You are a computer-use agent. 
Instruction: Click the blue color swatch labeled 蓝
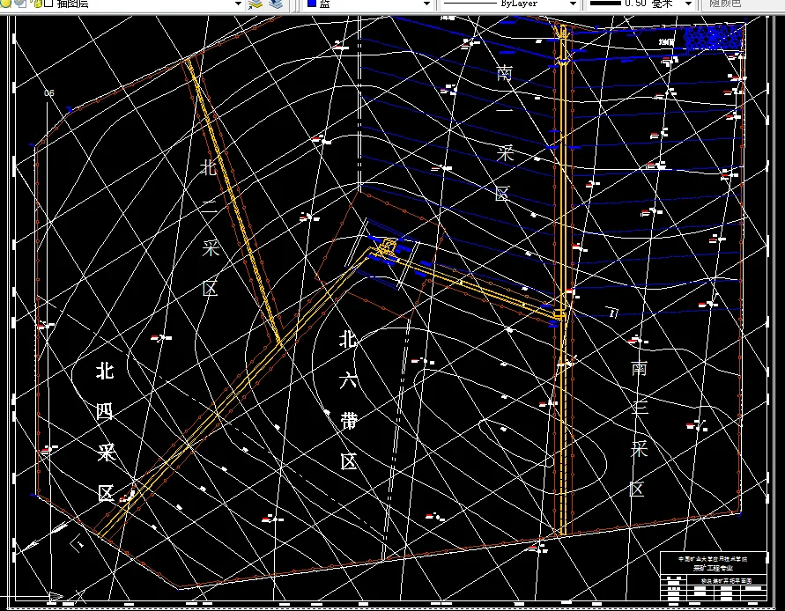[x=312, y=3]
